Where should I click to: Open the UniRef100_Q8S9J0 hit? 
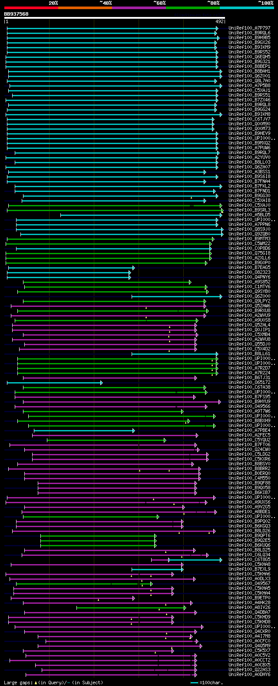(249, 229)
